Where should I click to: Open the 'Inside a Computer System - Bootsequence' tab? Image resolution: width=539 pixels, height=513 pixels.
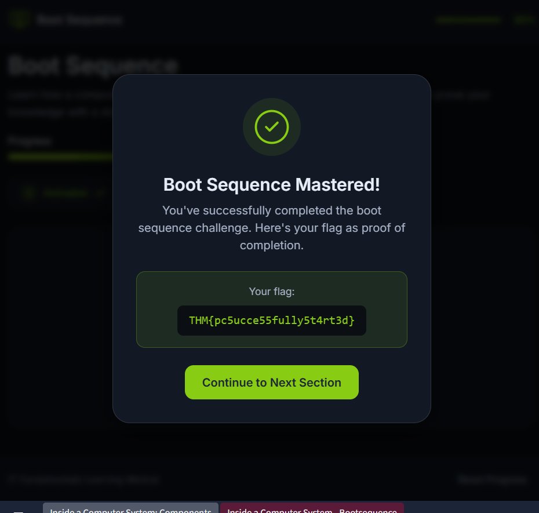click(x=312, y=508)
